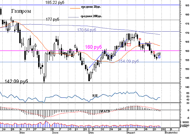Click the May month label
Image resolution: width=190 pixels, height=134 pixels.
22,133
